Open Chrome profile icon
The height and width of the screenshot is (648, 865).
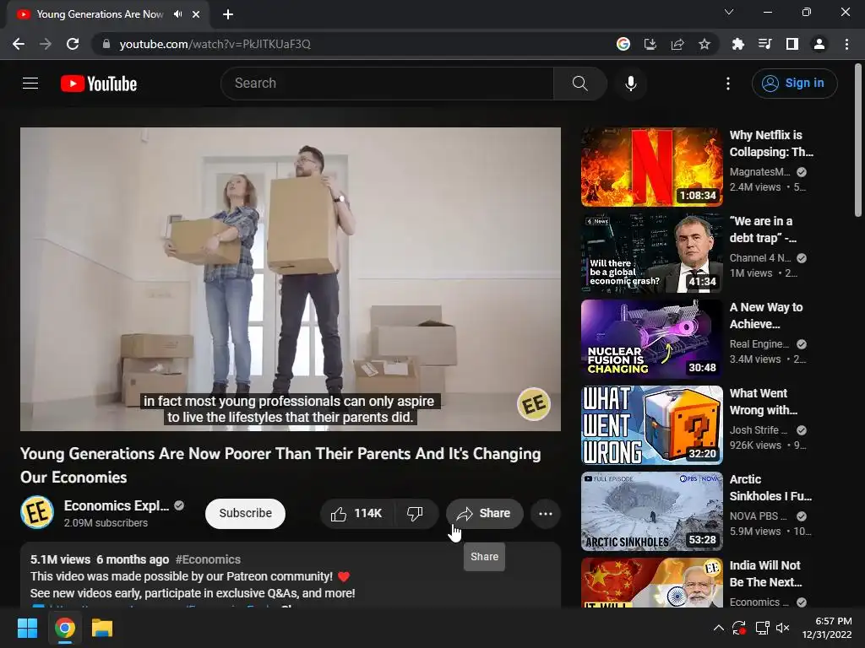pyautogui.click(x=819, y=44)
